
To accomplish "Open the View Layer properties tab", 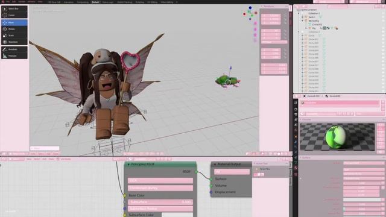I will pyautogui.click(x=296, y=119).
